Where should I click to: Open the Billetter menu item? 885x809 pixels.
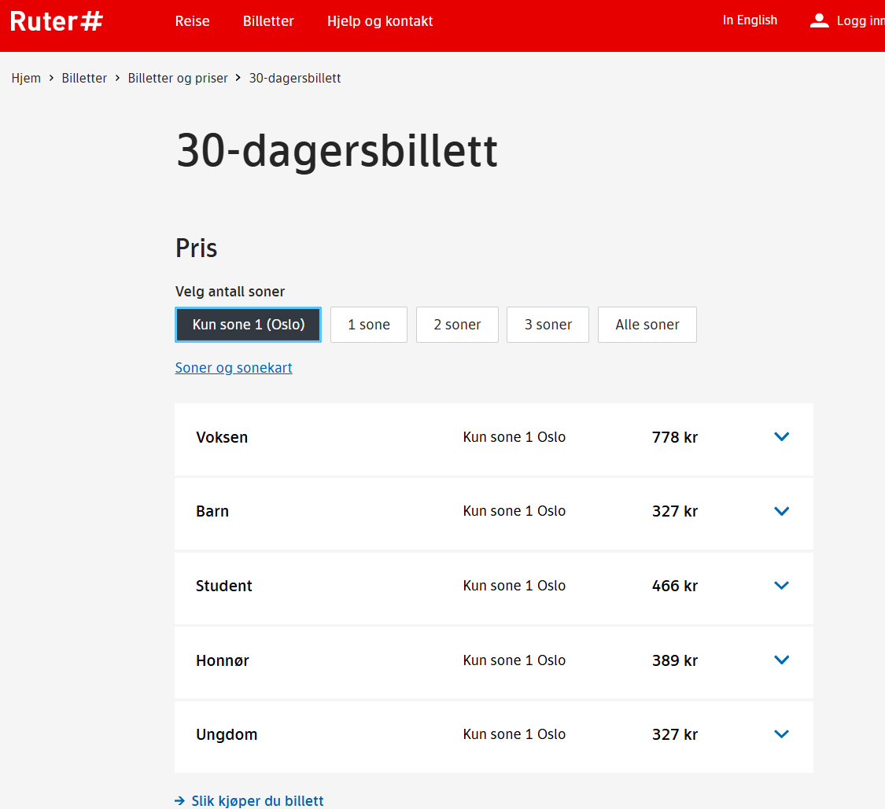269,21
